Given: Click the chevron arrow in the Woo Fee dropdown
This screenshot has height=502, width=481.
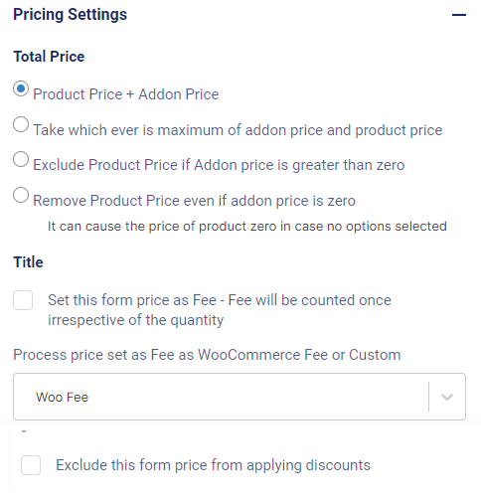Looking at the screenshot, I should [x=447, y=397].
